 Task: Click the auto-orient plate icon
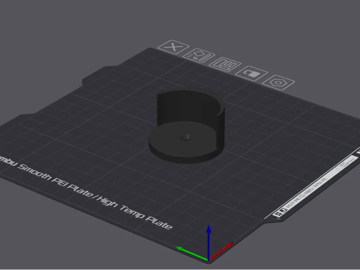[199, 56]
